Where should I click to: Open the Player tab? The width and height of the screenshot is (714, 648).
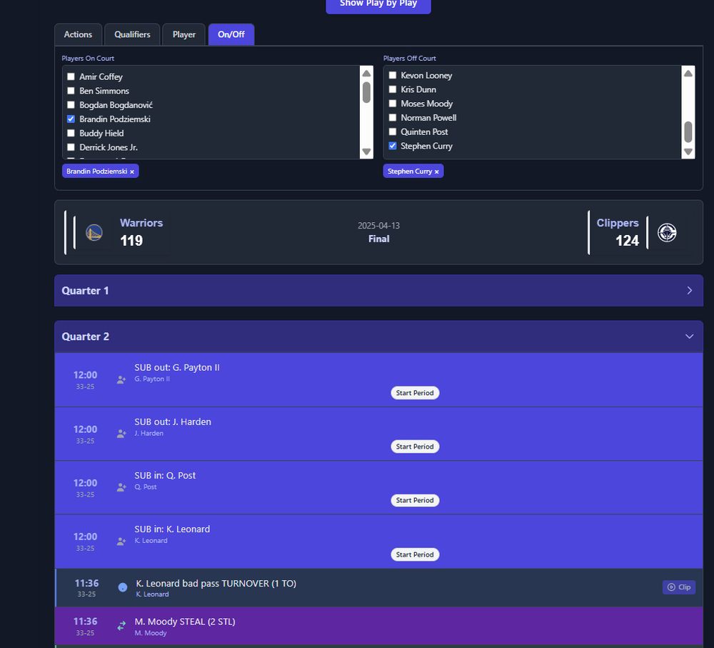point(184,34)
